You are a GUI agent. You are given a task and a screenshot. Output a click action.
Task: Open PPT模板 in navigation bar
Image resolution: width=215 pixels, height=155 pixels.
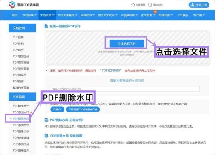pos(183,15)
